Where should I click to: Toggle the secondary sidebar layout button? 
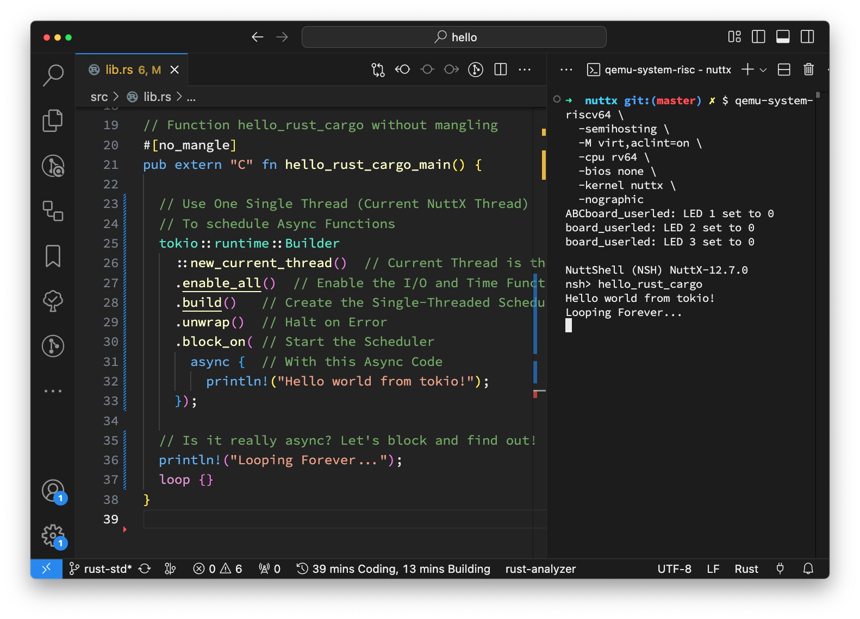point(807,37)
